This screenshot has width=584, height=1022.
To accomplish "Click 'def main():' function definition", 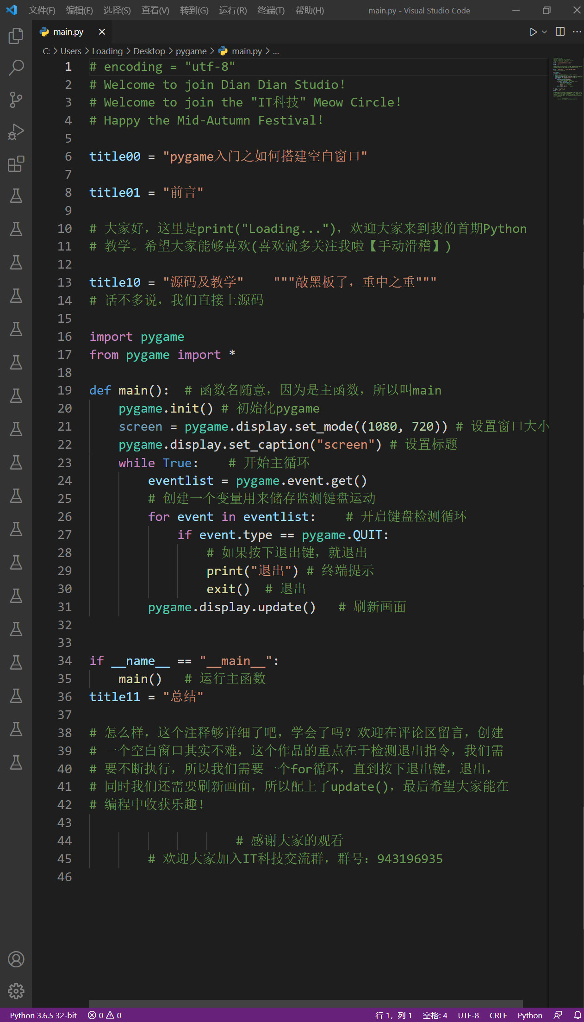I will [x=129, y=390].
